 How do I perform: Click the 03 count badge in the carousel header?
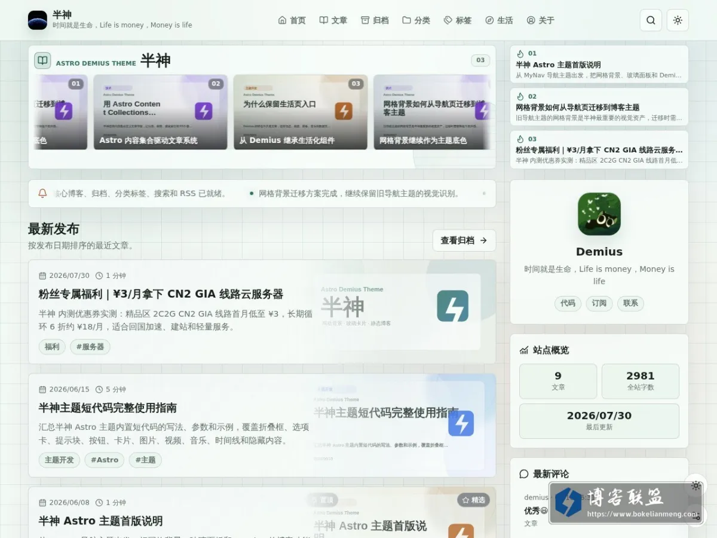480,60
